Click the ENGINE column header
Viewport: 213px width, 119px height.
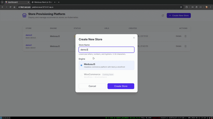(54, 28)
